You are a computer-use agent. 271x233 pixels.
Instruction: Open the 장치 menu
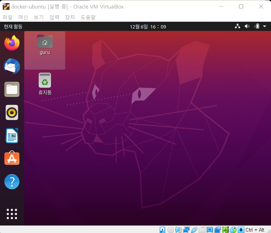(x=70, y=17)
